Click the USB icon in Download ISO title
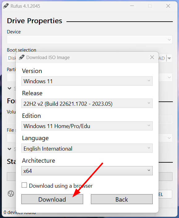The height and width of the screenshot is (218, 179). coord(22,57)
